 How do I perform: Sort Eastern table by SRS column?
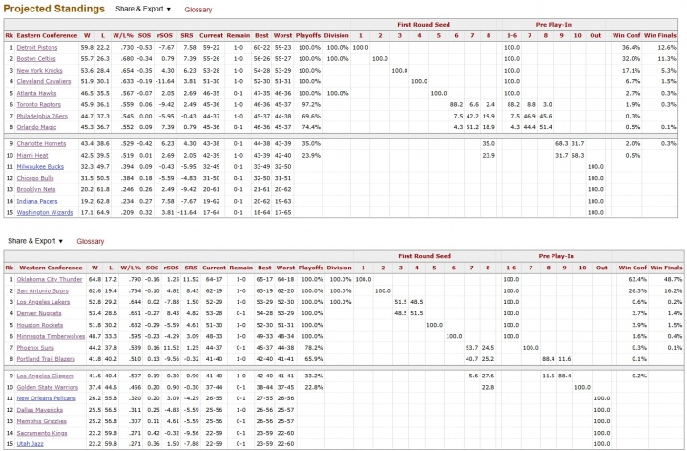(x=188, y=35)
